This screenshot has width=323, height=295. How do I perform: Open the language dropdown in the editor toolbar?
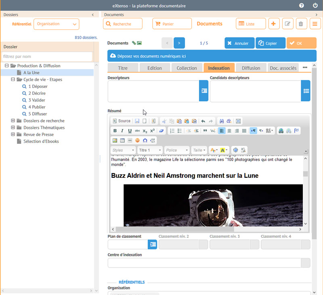[269, 131]
